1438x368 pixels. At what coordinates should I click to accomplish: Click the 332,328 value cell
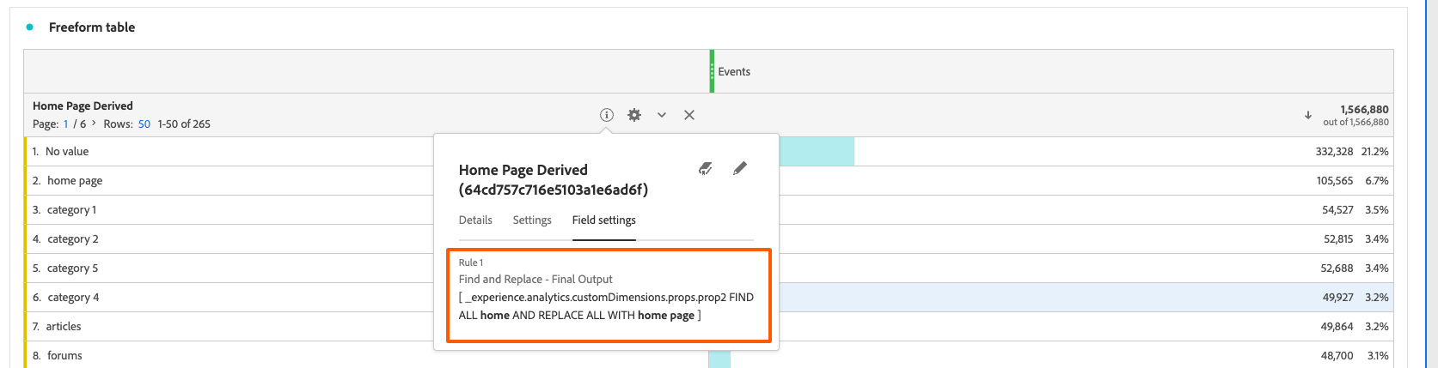click(1334, 152)
